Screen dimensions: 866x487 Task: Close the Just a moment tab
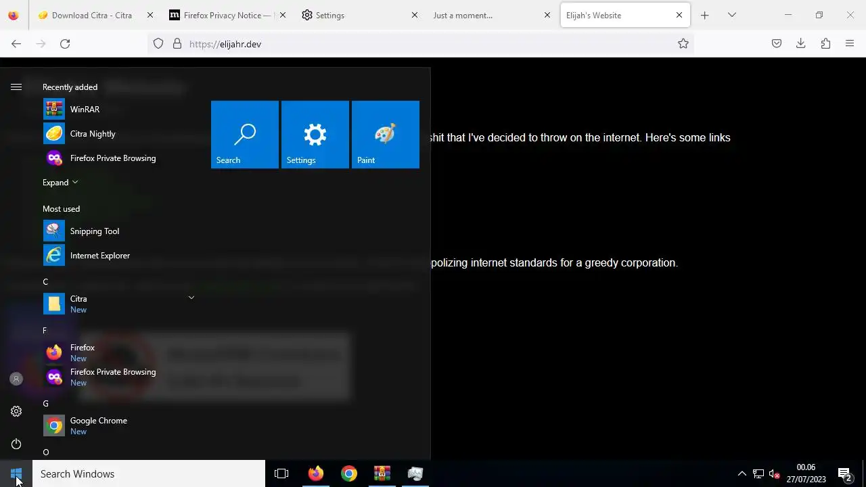547,15
